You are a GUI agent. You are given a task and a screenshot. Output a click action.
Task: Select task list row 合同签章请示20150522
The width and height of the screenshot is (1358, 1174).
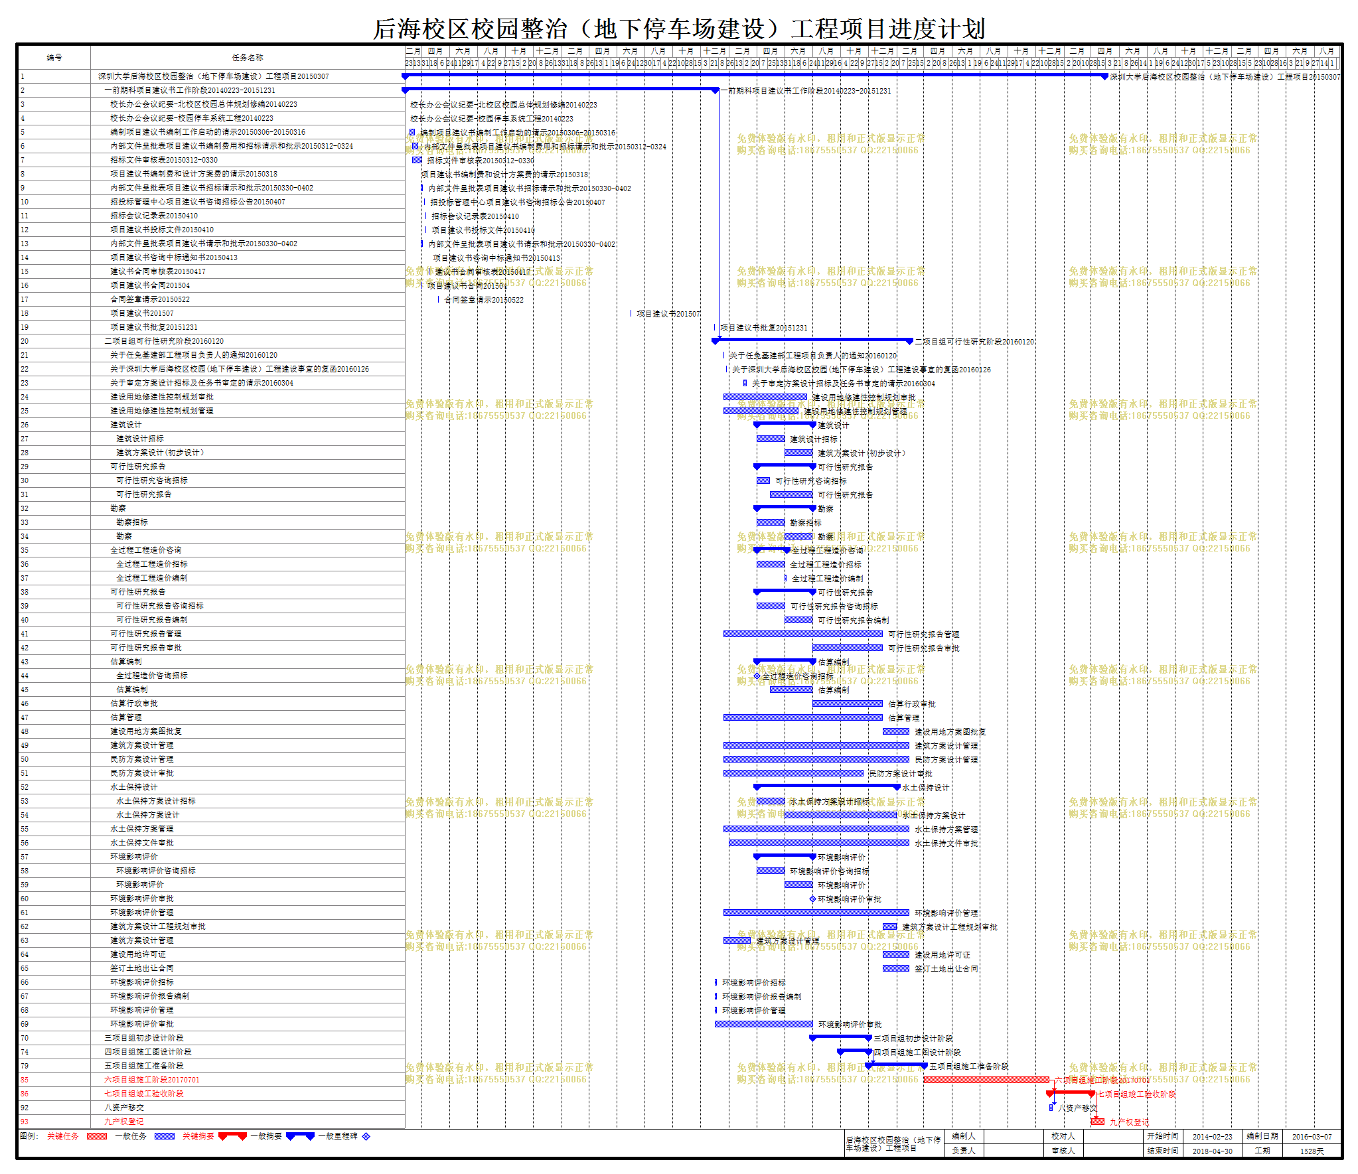point(212,299)
